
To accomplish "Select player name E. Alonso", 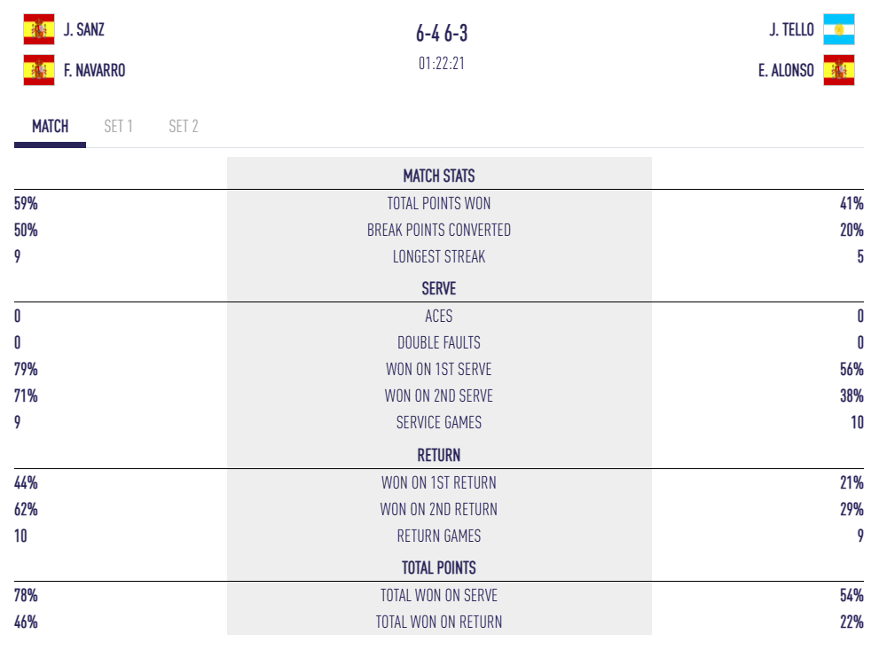I will [786, 71].
